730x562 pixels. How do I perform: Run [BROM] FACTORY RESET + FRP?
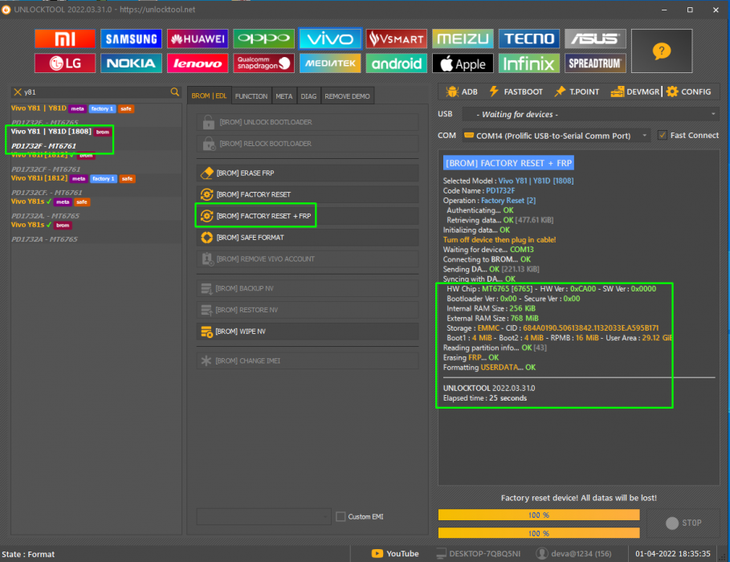point(308,216)
